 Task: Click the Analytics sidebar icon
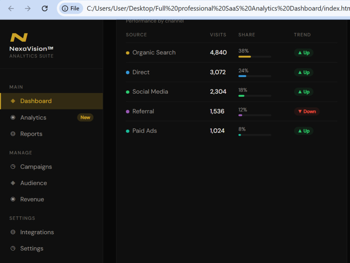13,117
